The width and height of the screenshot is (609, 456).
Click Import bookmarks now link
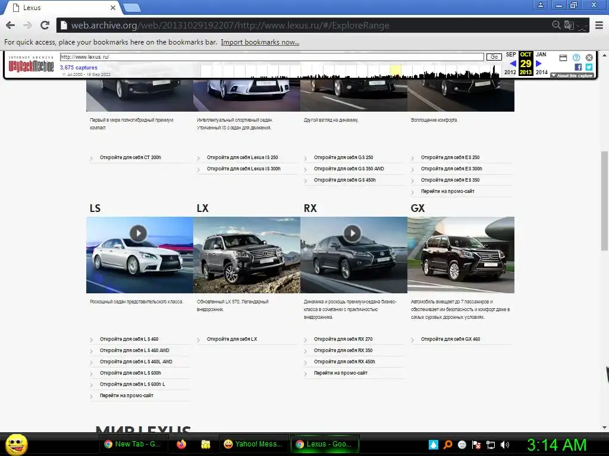click(260, 42)
